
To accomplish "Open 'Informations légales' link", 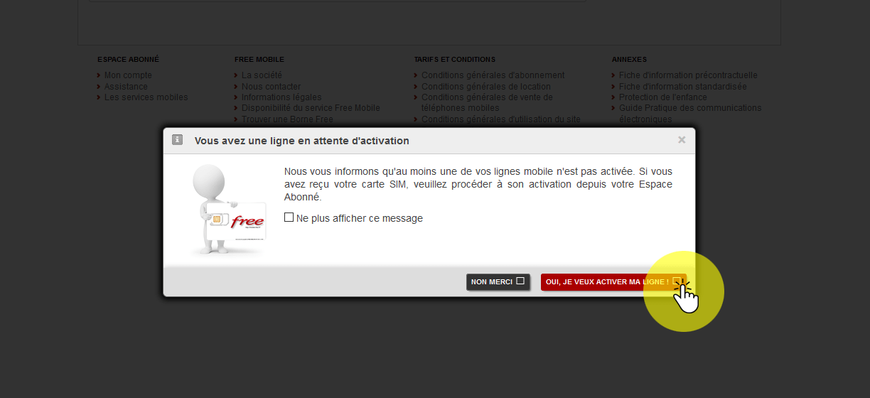I will (x=281, y=97).
